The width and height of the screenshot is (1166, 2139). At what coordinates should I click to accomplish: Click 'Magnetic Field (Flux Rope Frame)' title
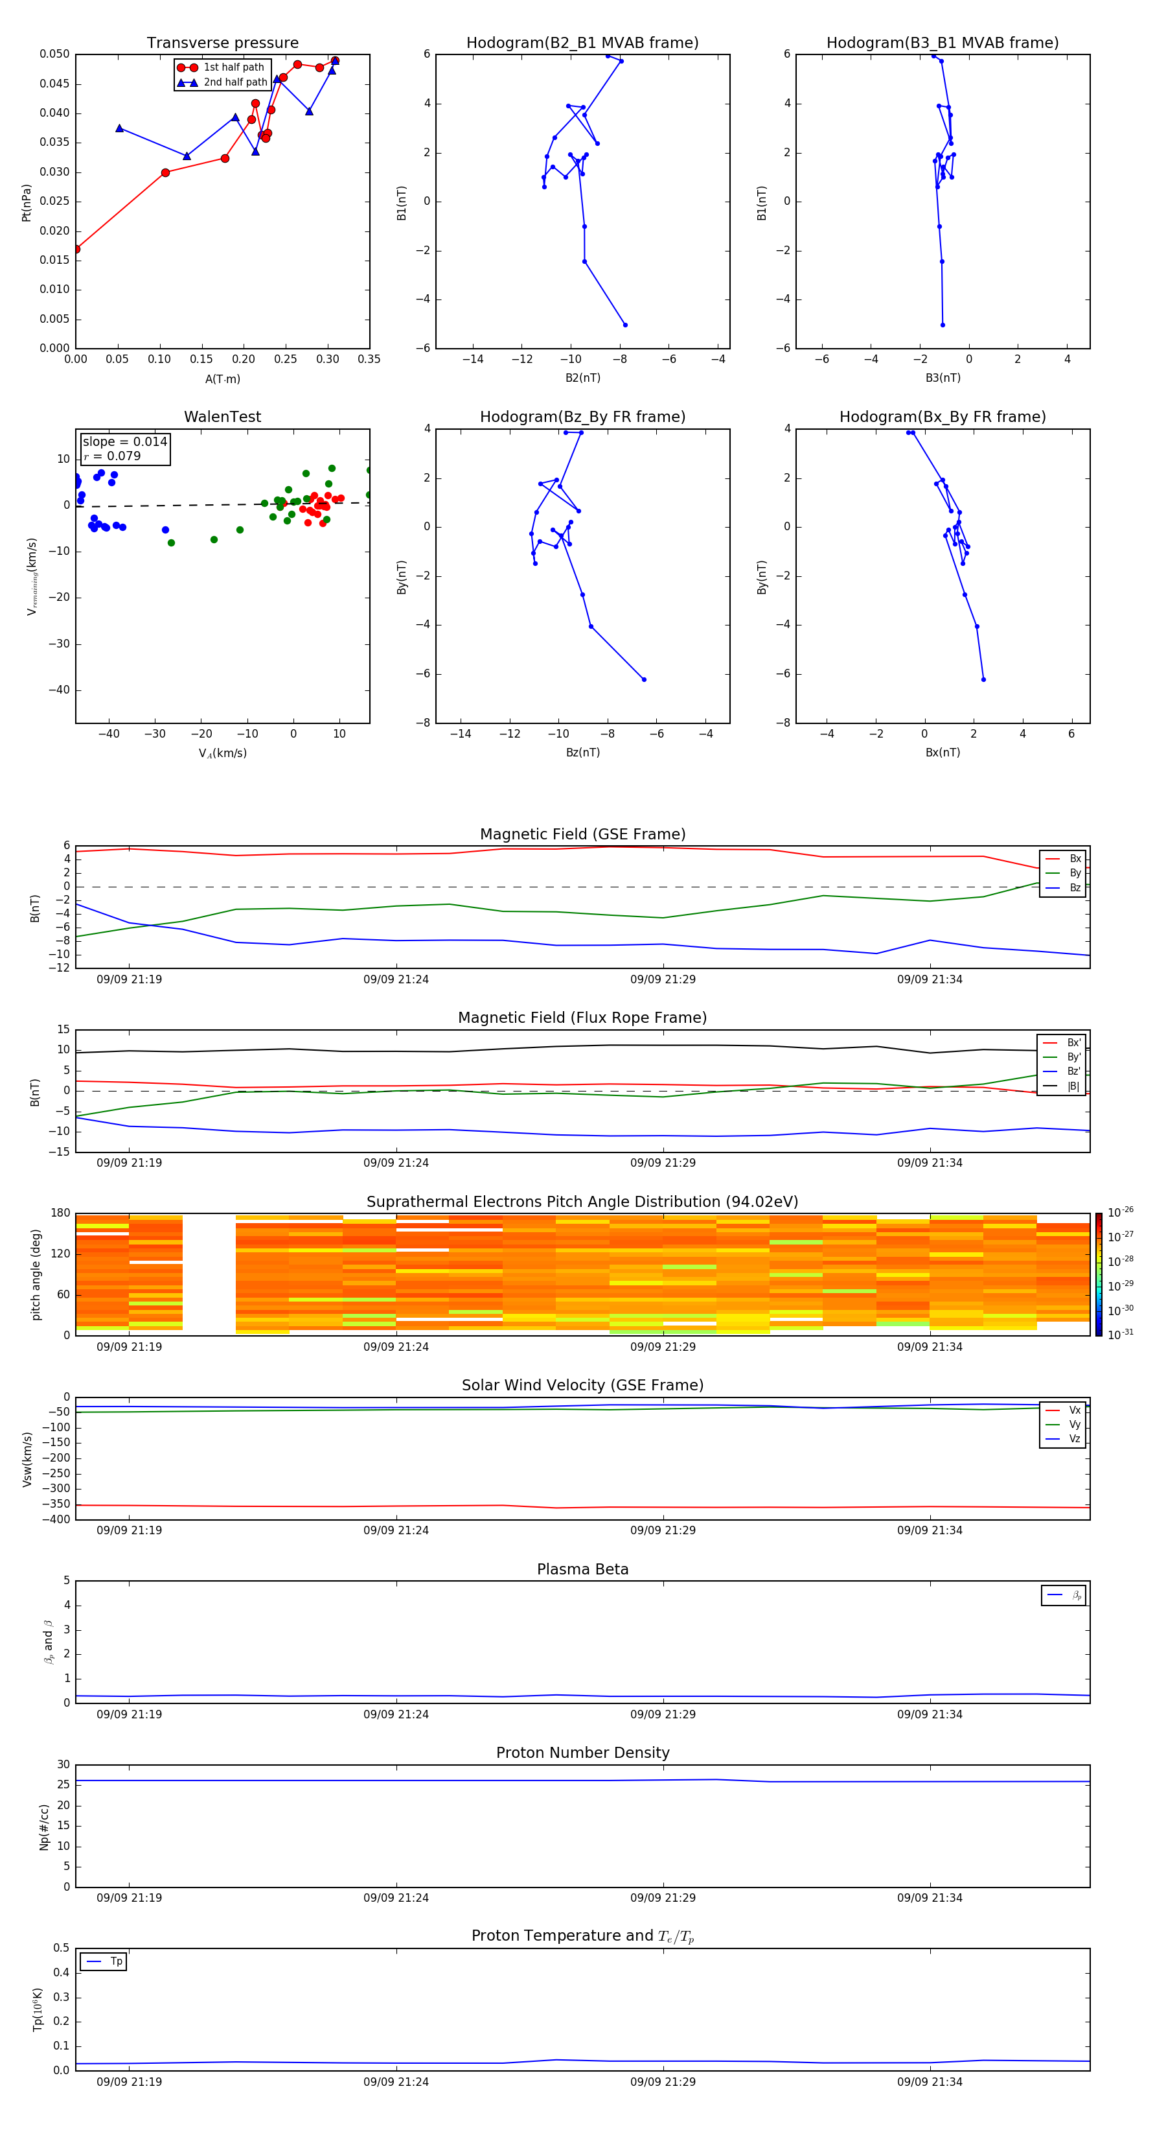click(582, 1018)
